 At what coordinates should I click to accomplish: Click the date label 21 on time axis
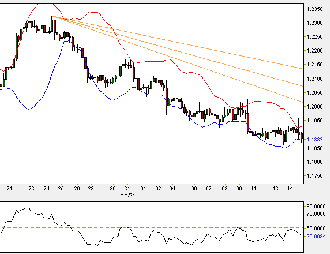coord(9,189)
